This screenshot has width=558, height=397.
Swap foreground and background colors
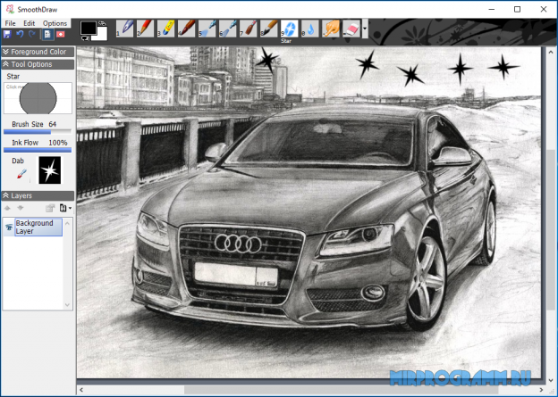[x=103, y=23]
